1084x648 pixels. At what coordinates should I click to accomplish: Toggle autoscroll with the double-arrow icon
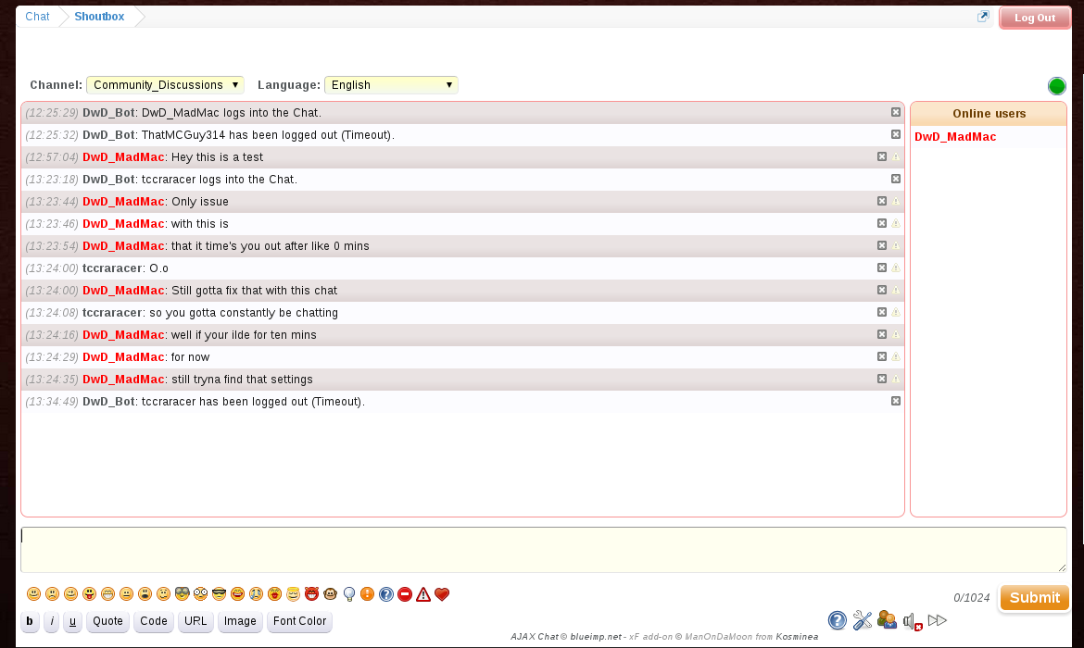(x=938, y=620)
